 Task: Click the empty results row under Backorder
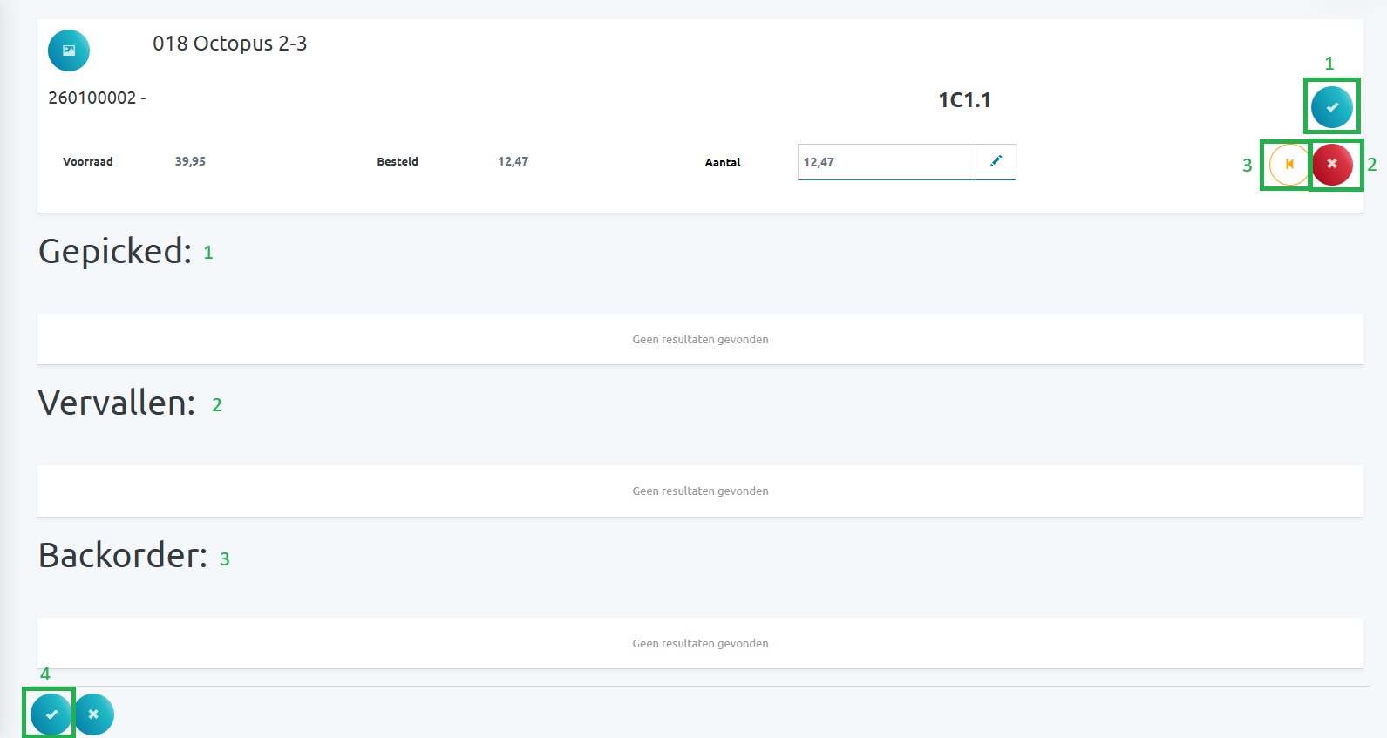700,643
